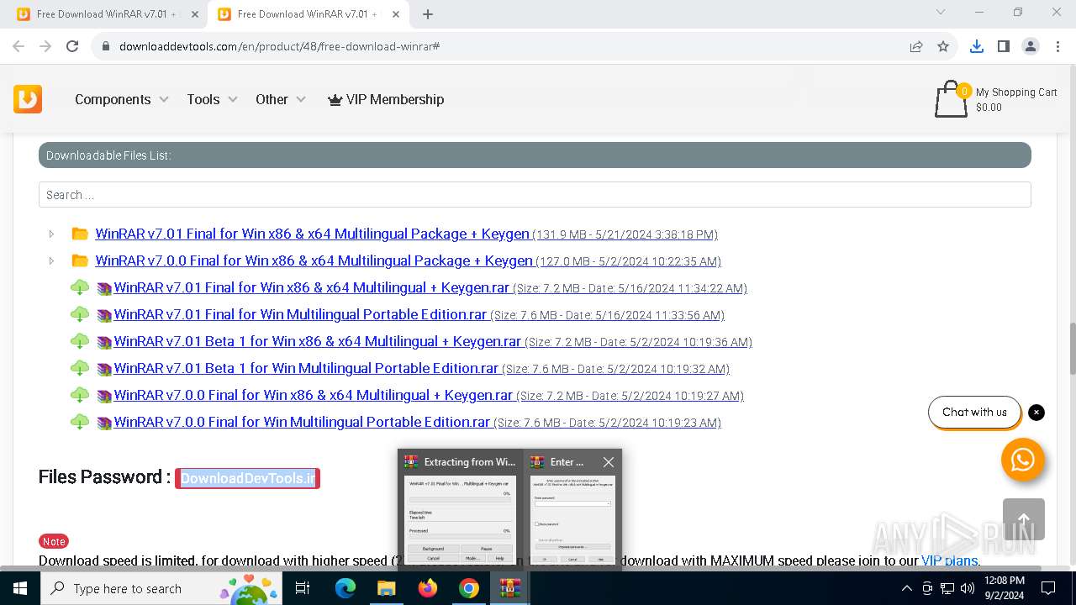Click download icon for v7.0.0 Final Keygen.rar
1076x605 pixels.
(80, 396)
